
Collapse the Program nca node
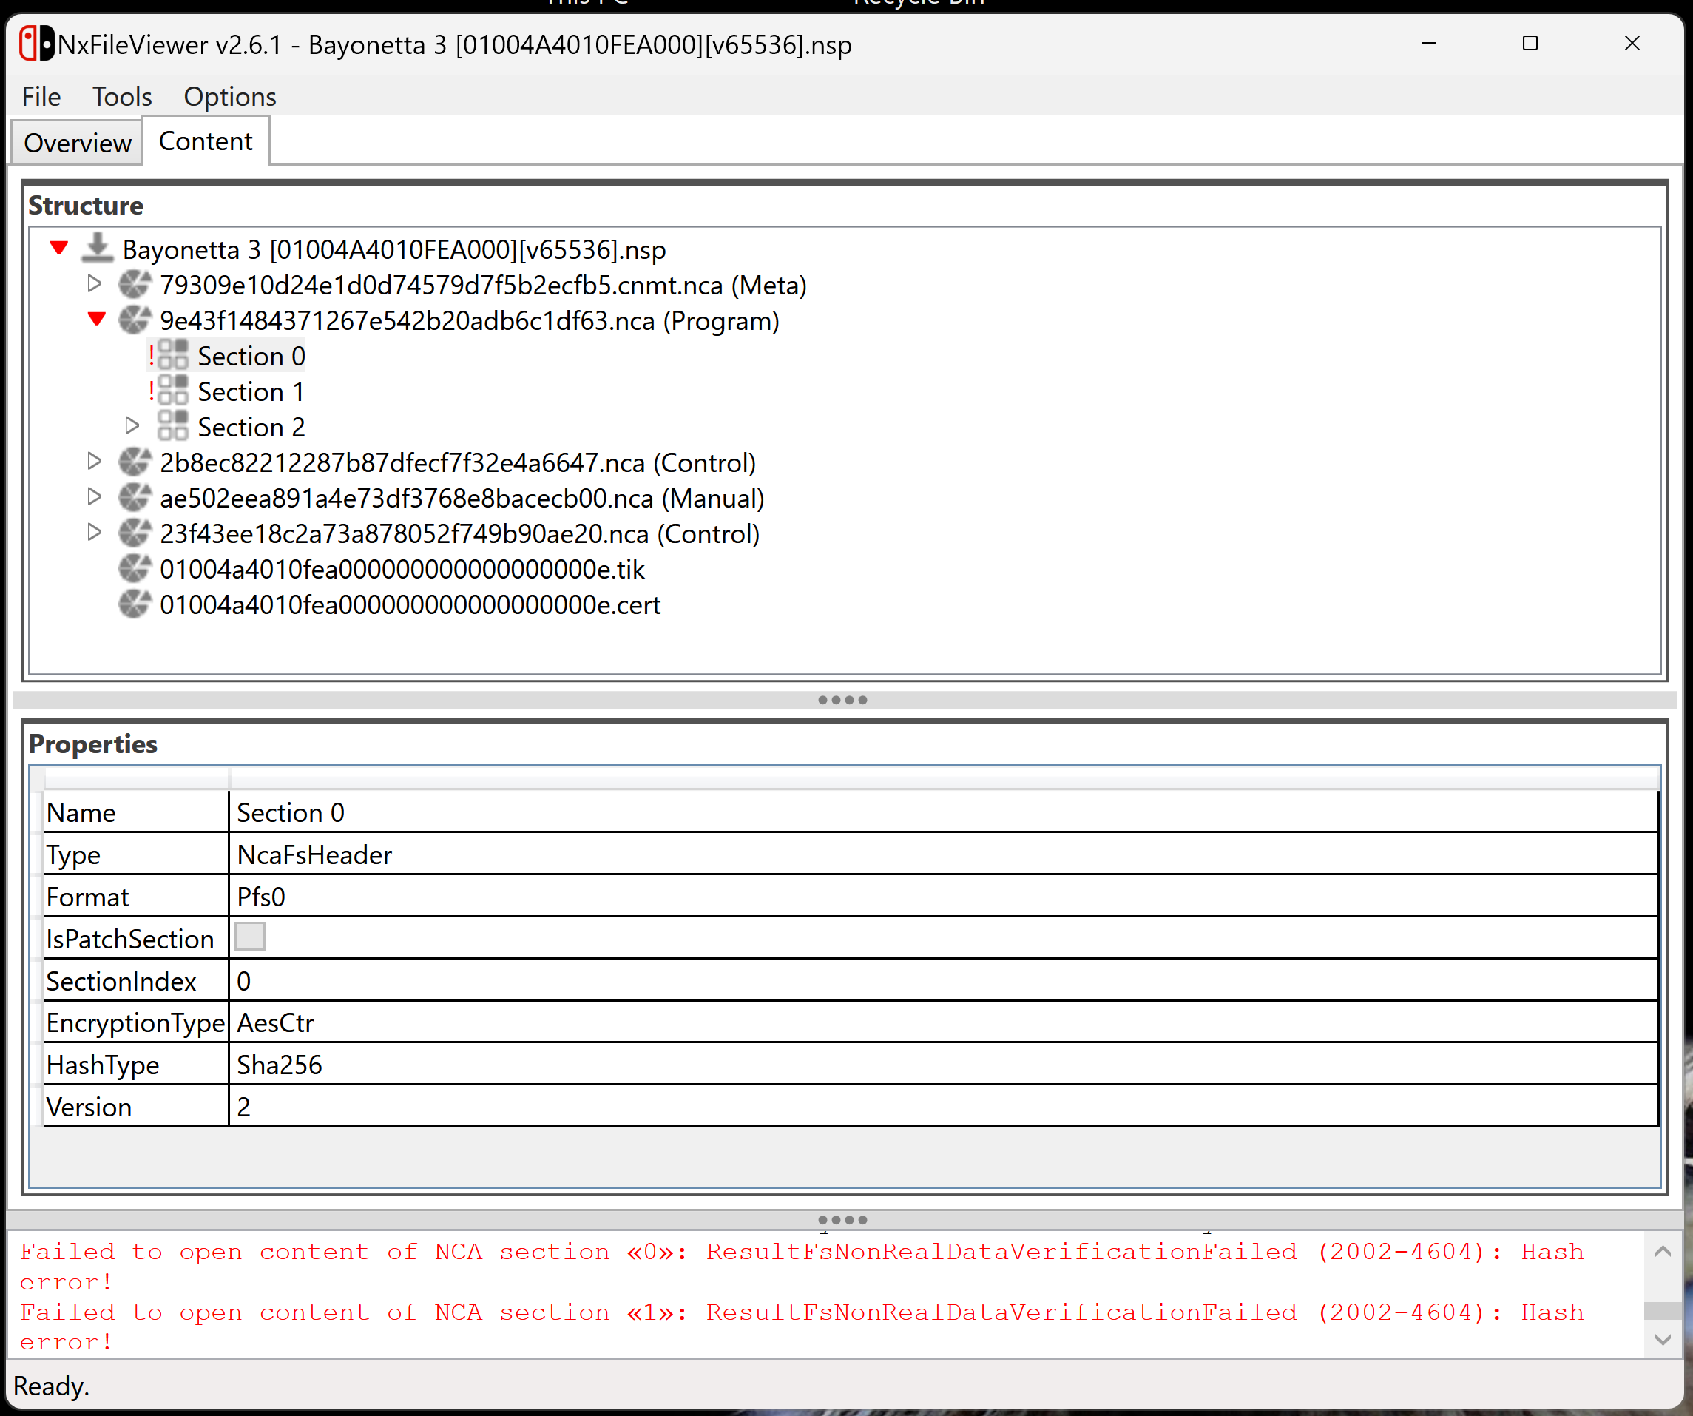point(97,320)
